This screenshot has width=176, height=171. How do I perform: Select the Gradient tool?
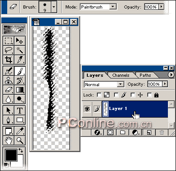[x=20, y=90]
